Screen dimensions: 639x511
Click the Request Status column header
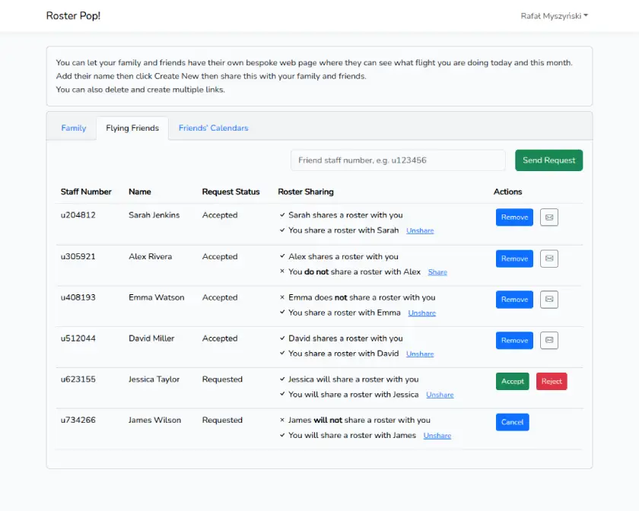230,192
